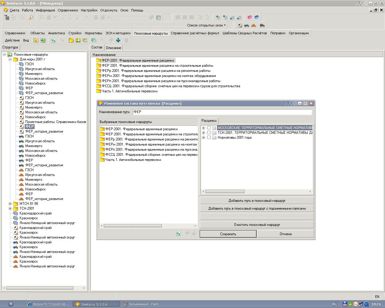Click the clipboard paste icon in top toolbar
The height and width of the screenshot is (308, 385).
click(159, 17)
